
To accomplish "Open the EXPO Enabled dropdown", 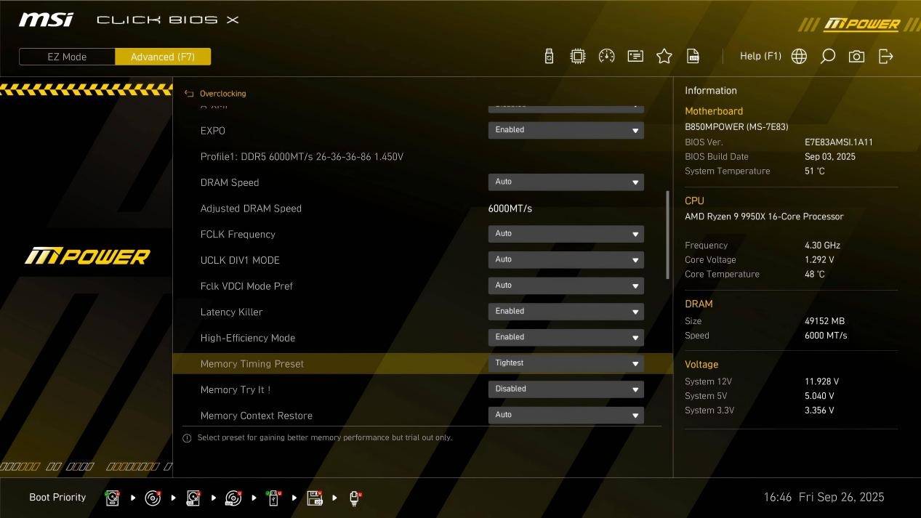I will (566, 130).
